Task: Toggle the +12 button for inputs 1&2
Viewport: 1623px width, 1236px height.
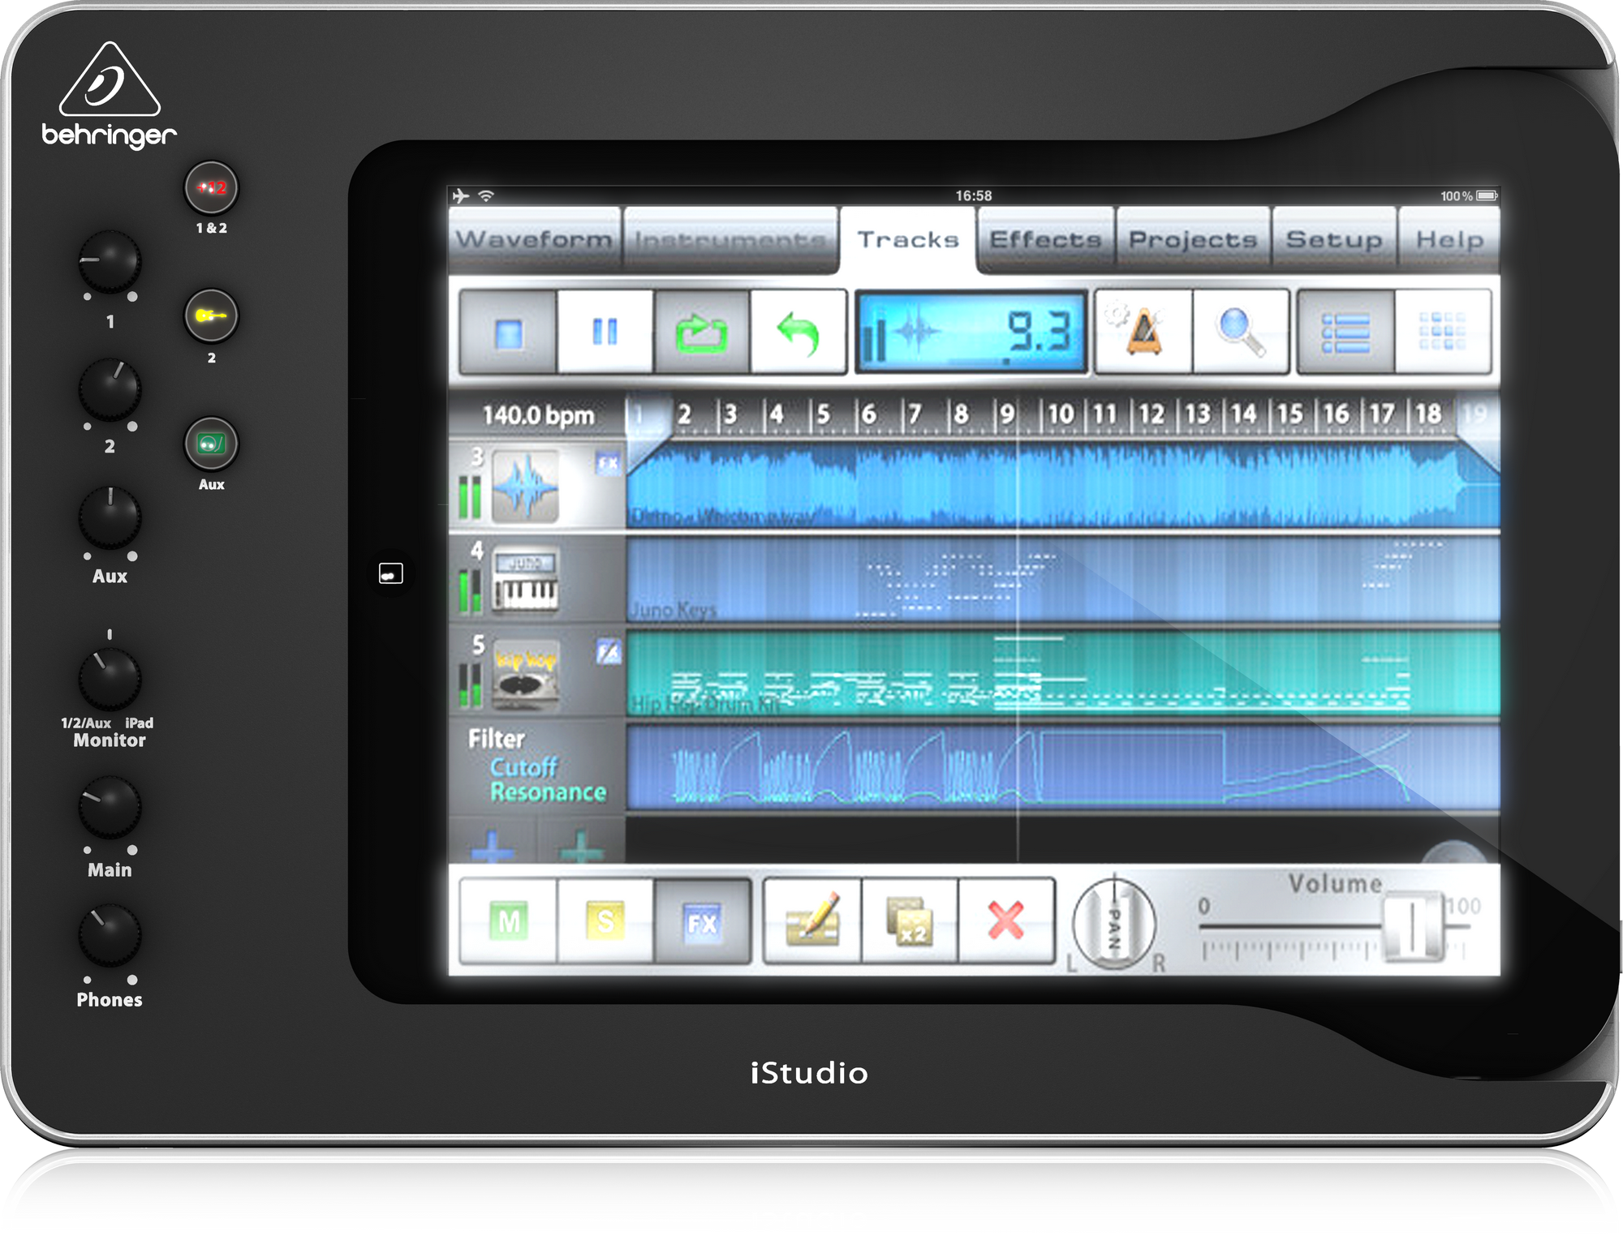Action: pos(211,188)
